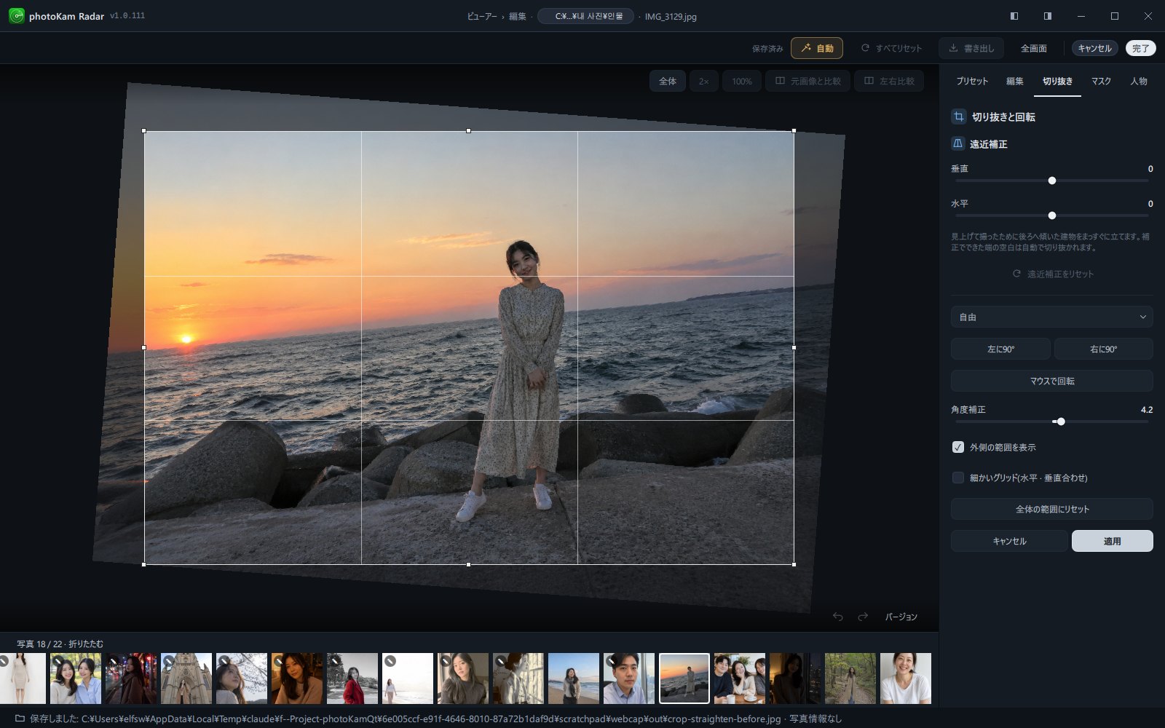This screenshot has height=728, width=1165.
Task: Click the 適用 apply button
Action: coord(1112,541)
